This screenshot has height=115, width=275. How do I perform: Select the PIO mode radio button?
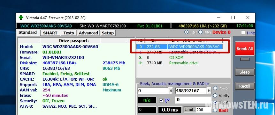tap(200, 32)
